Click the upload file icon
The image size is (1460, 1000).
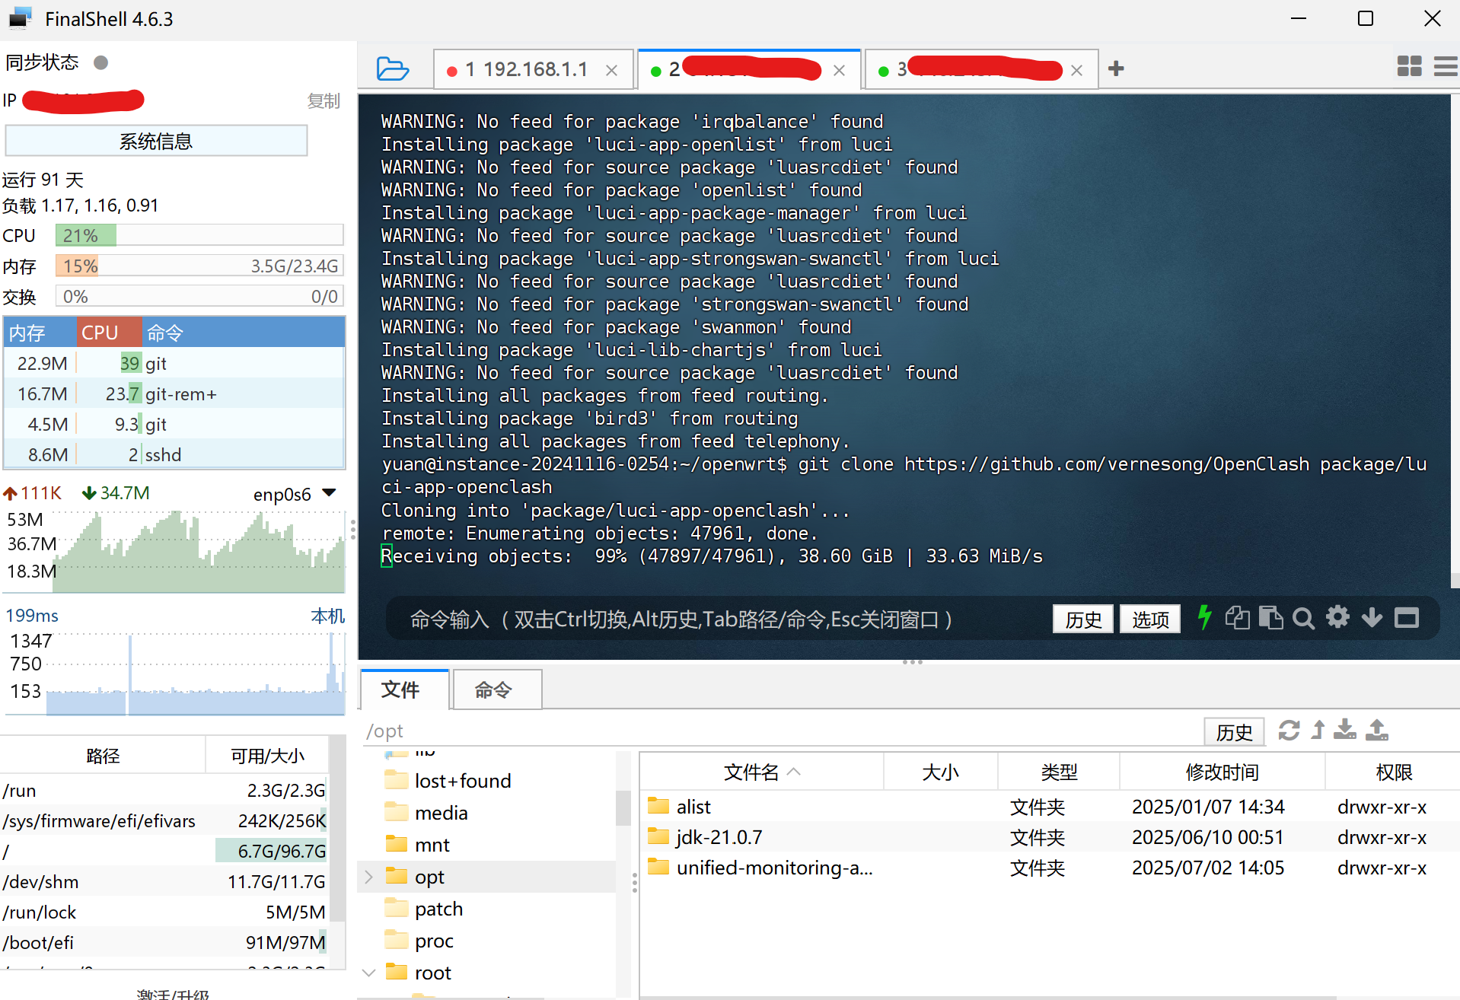1377,731
